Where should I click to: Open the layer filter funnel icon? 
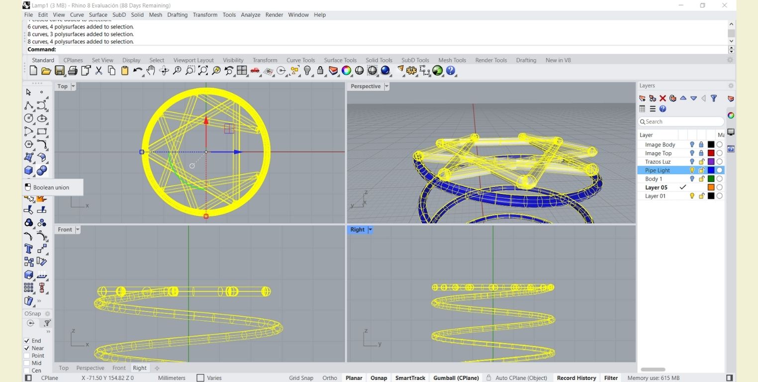point(714,98)
